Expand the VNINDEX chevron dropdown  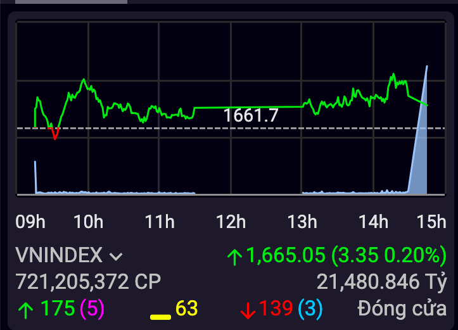coord(116,257)
